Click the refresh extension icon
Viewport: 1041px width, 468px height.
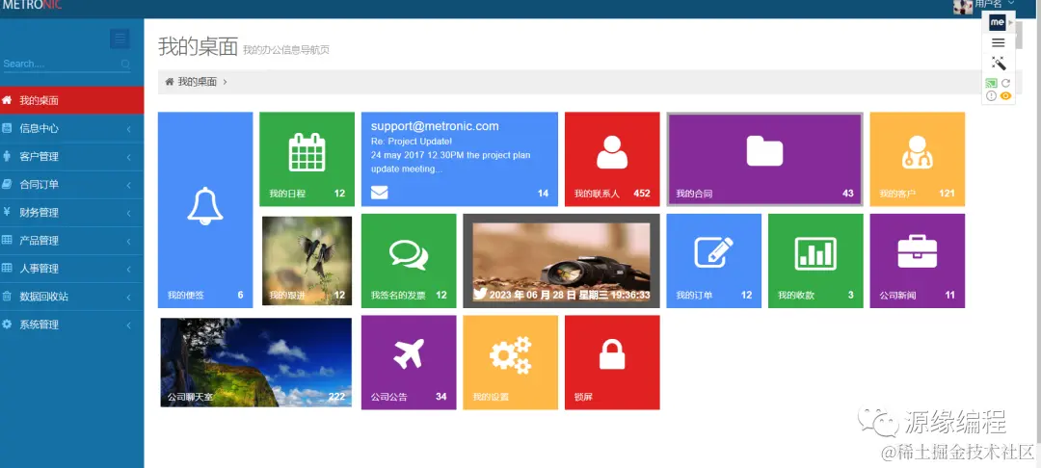click(1005, 83)
